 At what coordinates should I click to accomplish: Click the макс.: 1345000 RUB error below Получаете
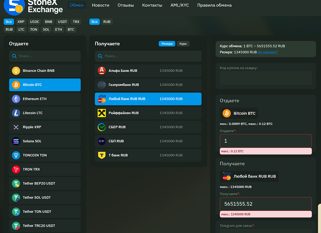pos(265,214)
